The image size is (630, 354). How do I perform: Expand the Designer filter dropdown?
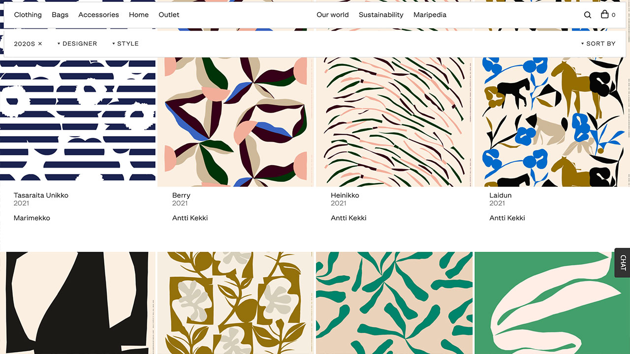point(77,44)
